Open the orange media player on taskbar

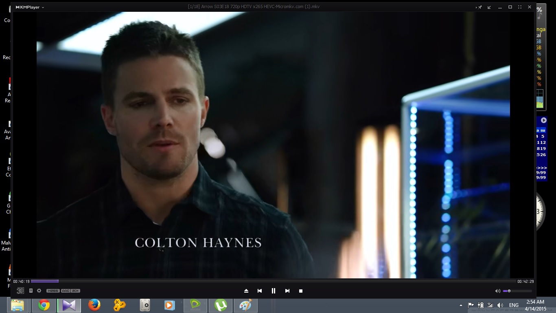tap(169, 305)
